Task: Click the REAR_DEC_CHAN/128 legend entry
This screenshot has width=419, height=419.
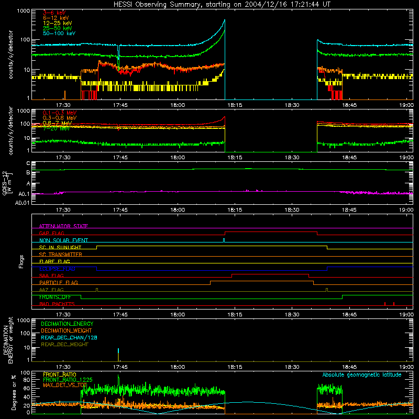Action: pos(69,337)
